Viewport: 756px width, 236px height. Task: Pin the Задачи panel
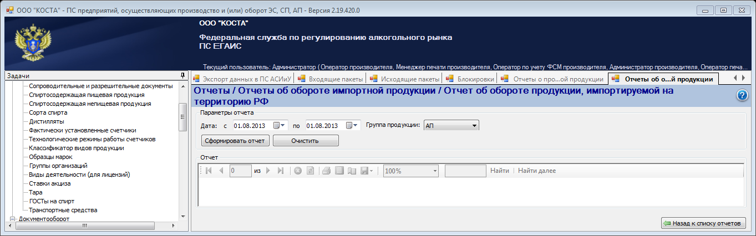[x=182, y=75]
